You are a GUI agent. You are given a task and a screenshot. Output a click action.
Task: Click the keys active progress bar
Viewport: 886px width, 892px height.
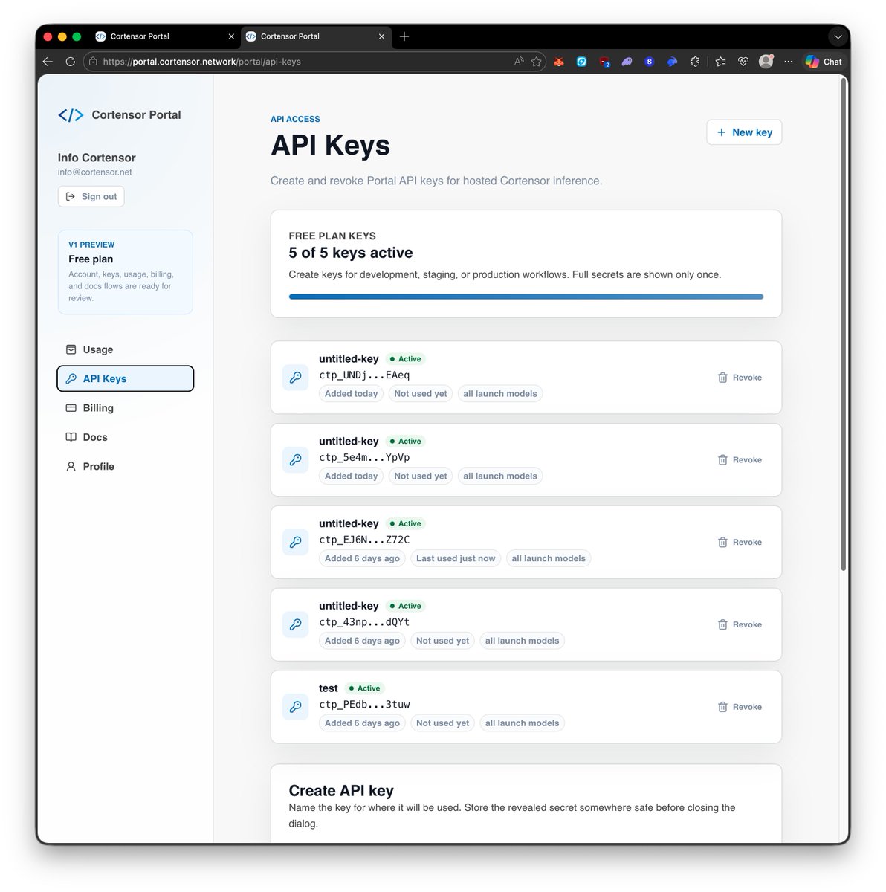tap(526, 297)
